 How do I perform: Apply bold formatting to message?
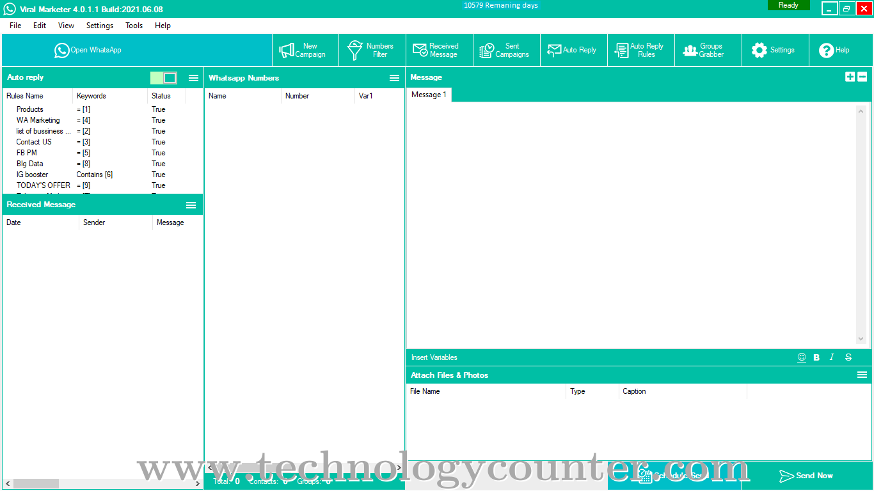pos(816,357)
